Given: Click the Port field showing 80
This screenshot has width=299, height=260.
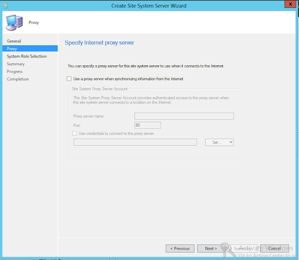Looking at the screenshot, I should [x=148, y=125].
